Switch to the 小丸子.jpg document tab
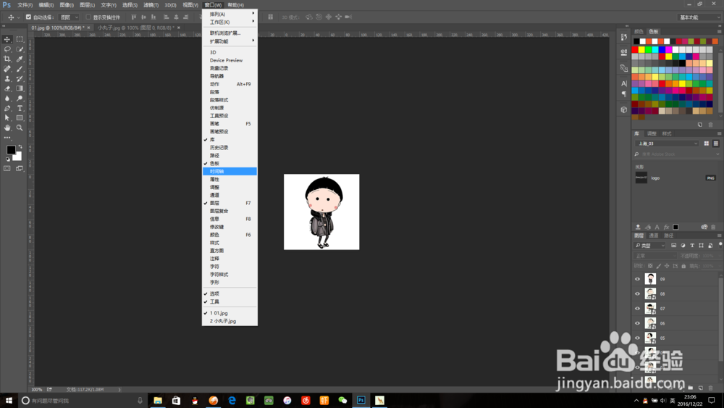The height and width of the screenshot is (408, 724). coord(136,28)
